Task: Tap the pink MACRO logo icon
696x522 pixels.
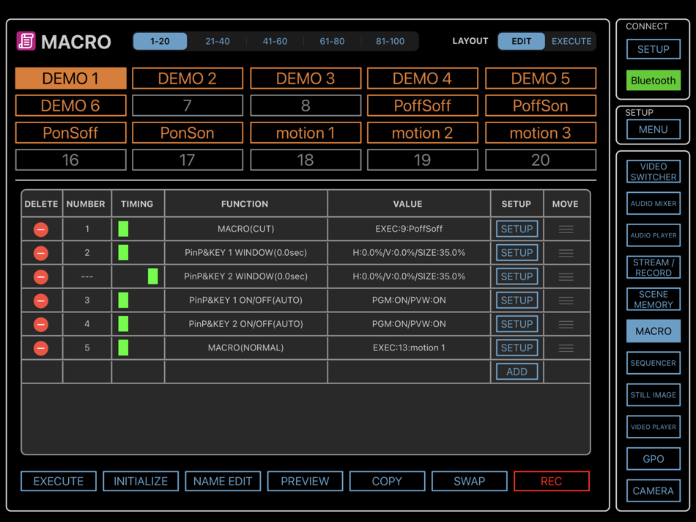Action: 26,41
